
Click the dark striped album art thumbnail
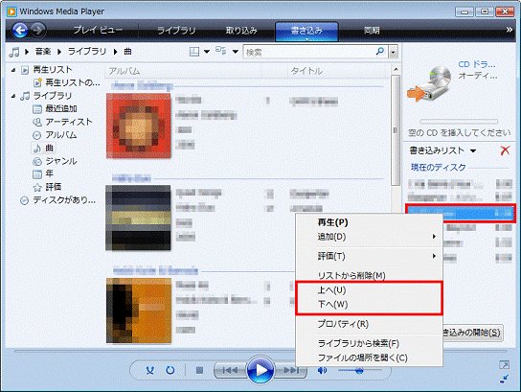point(138,218)
